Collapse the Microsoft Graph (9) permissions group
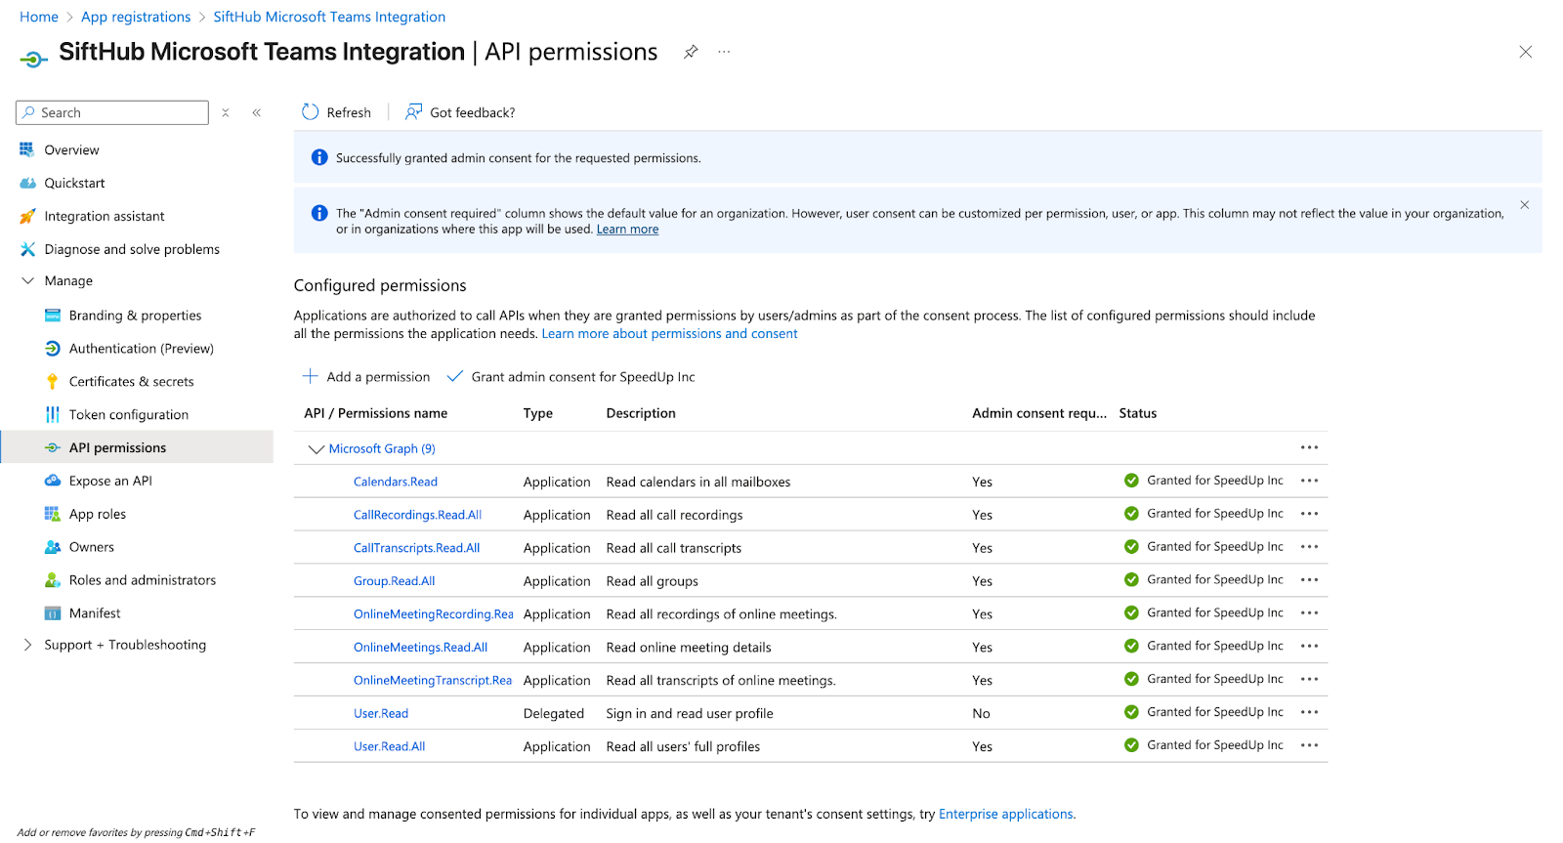Viewport: 1563px width, 843px height. click(x=316, y=449)
